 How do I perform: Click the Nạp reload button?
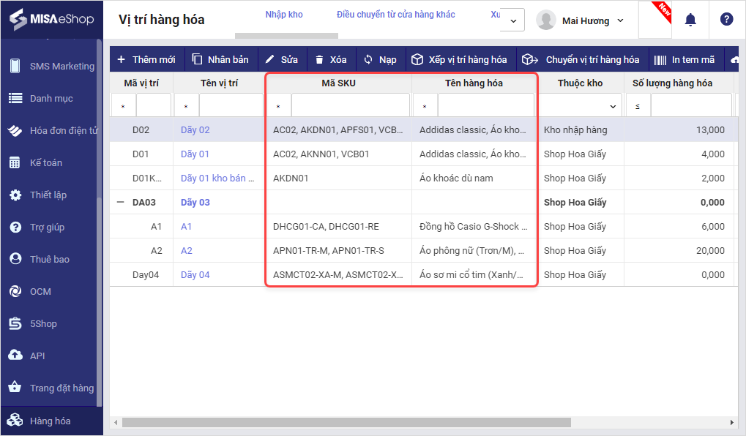pyautogui.click(x=380, y=59)
